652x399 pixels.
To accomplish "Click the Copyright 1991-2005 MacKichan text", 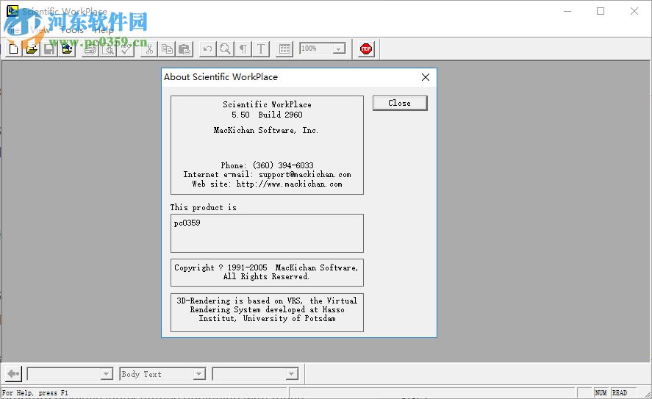I will tap(266, 272).
